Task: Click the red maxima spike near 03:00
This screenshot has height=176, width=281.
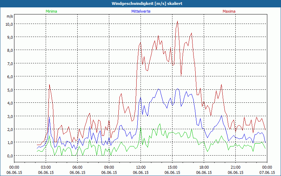Action: click(x=49, y=84)
